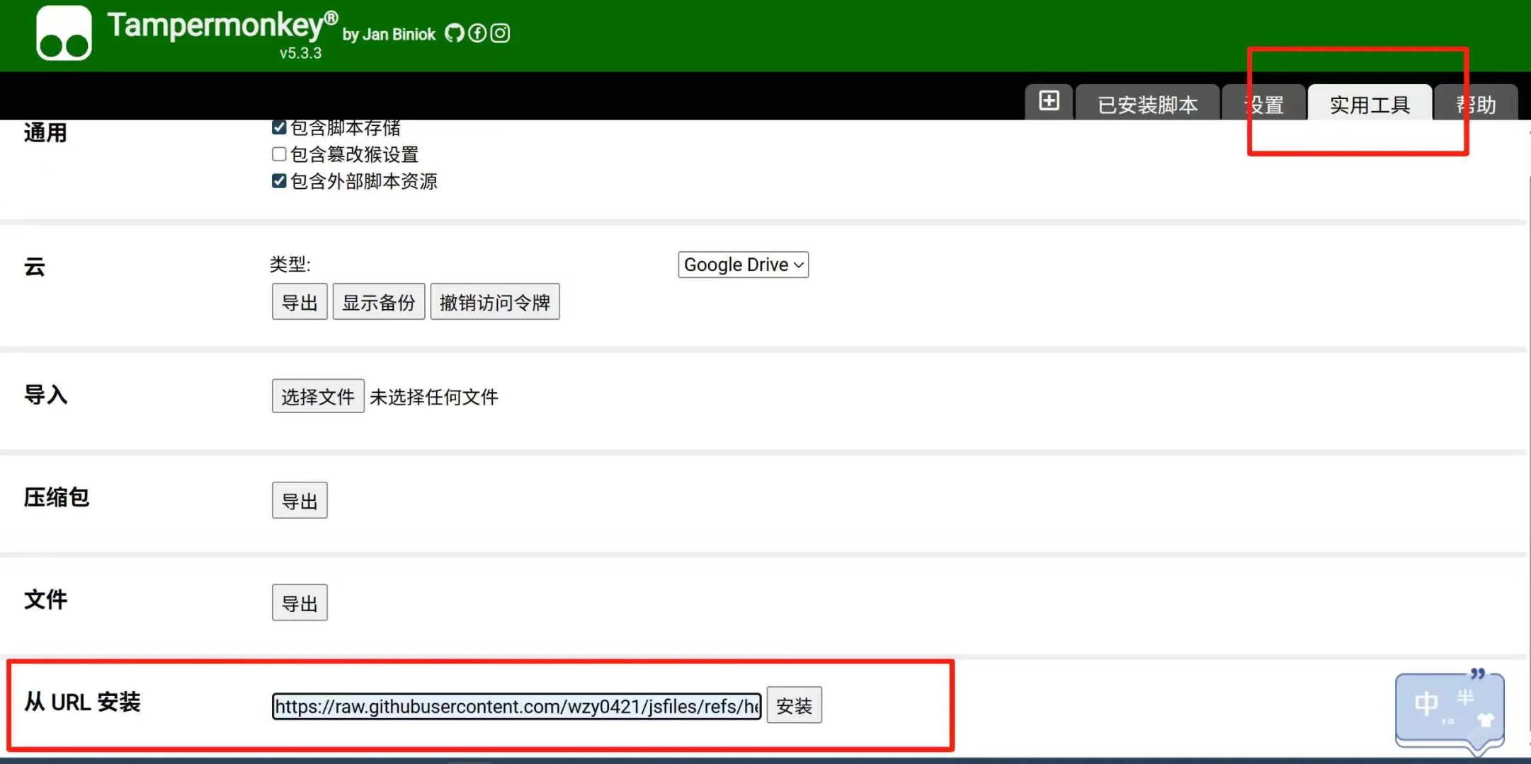The width and height of the screenshot is (1531, 764).
Task: Focus the install URL input field
Action: pos(516,706)
